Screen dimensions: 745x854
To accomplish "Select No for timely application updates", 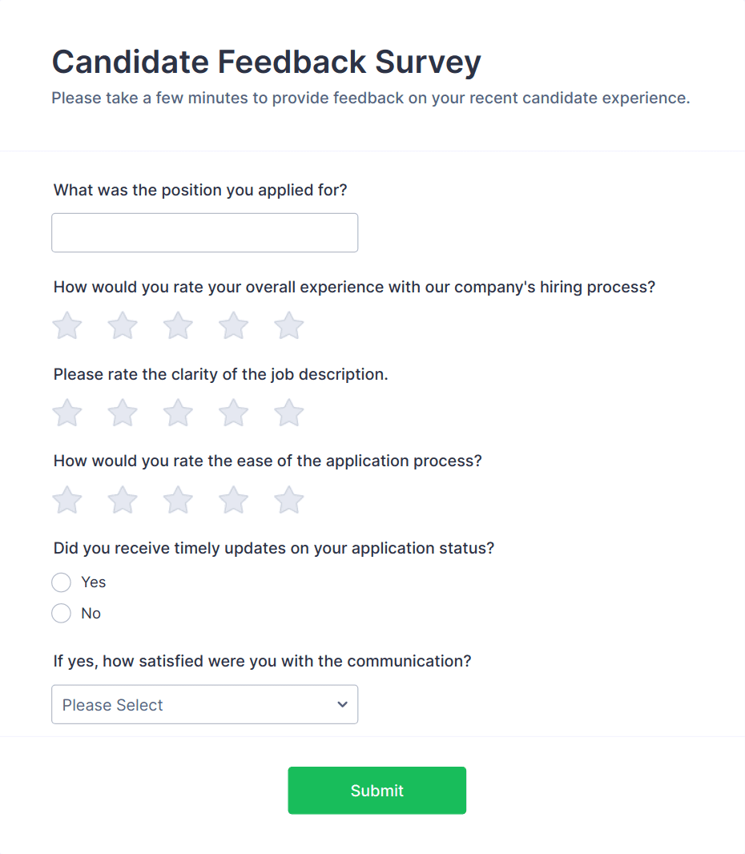I will (61, 613).
